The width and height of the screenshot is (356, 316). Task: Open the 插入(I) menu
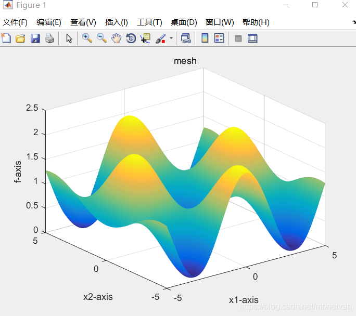click(117, 22)
